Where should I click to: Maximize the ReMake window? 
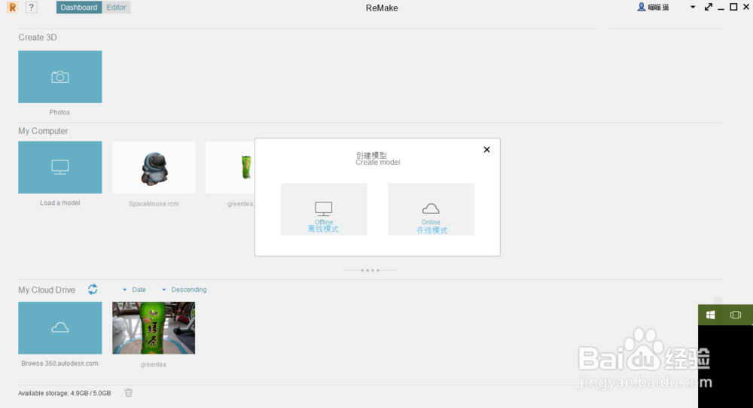(x=733, y=7)
